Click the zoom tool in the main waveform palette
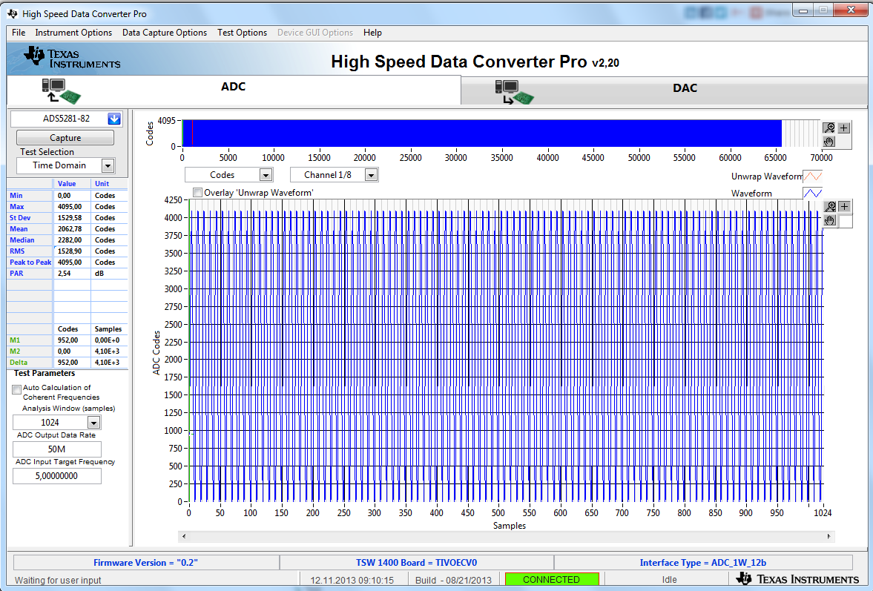Image resolution: width=873 pixels, height=591 pixels. (x=831, y=207)
